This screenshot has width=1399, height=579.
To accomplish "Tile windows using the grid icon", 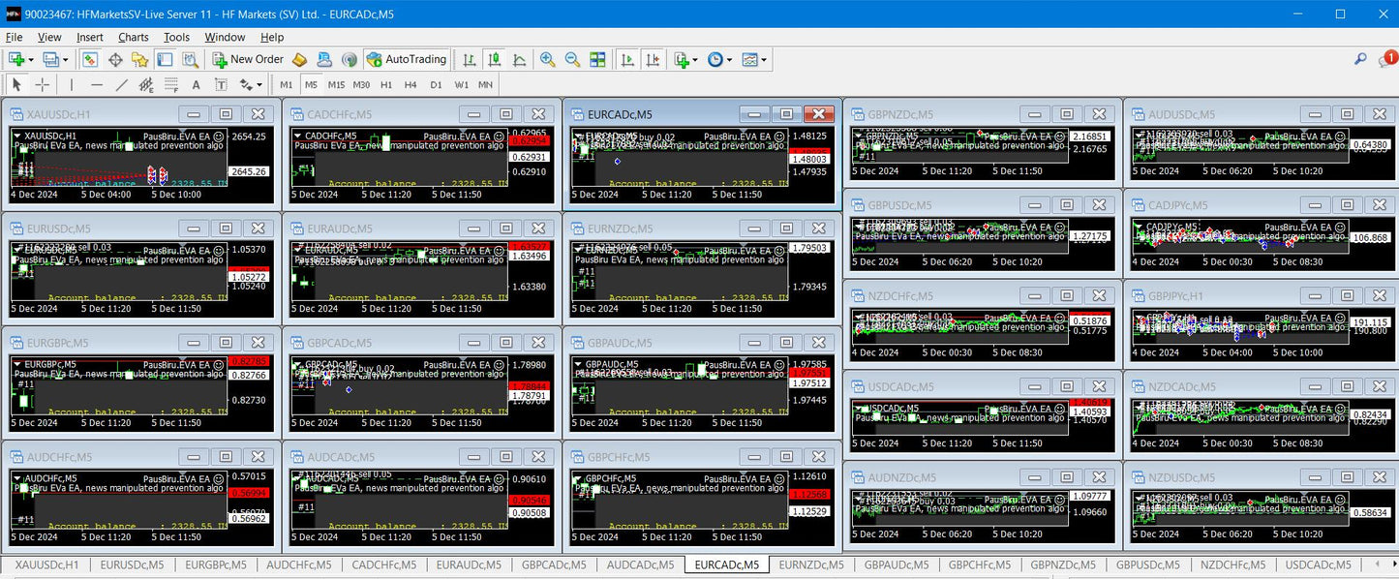I will click(597, 59).
